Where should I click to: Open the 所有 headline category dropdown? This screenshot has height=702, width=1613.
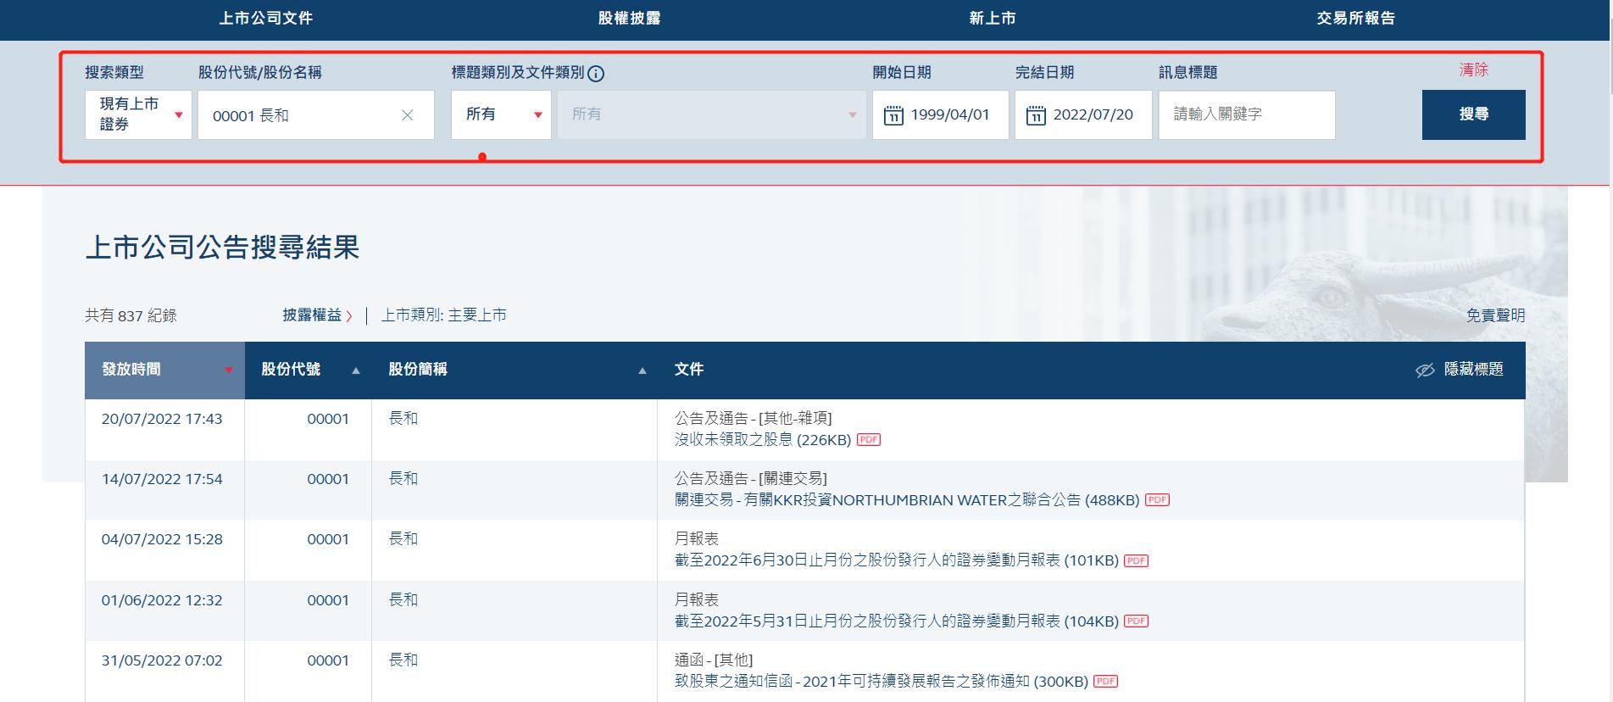click(501, 114)
